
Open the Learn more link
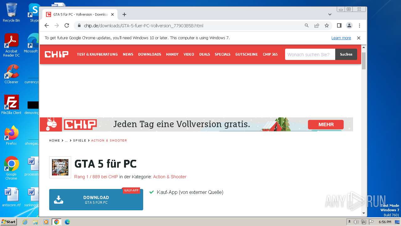(x=341, y=38)
